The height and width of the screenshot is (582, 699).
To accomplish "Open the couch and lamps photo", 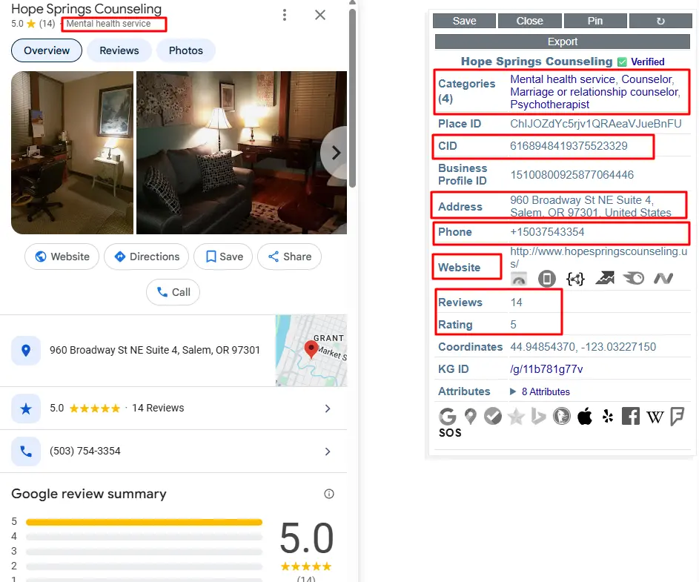I will point(241,153).
